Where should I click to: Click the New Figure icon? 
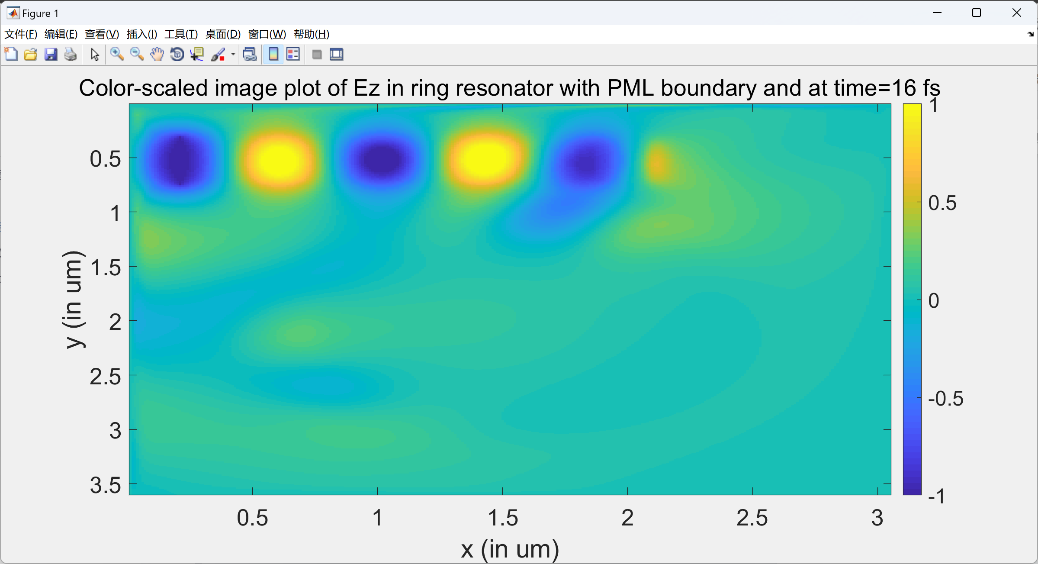click(x=11, y=55)
